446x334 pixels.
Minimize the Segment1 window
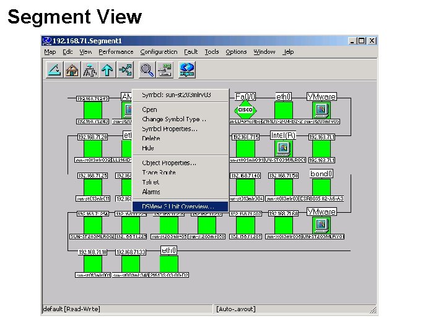tap(352, 41)
